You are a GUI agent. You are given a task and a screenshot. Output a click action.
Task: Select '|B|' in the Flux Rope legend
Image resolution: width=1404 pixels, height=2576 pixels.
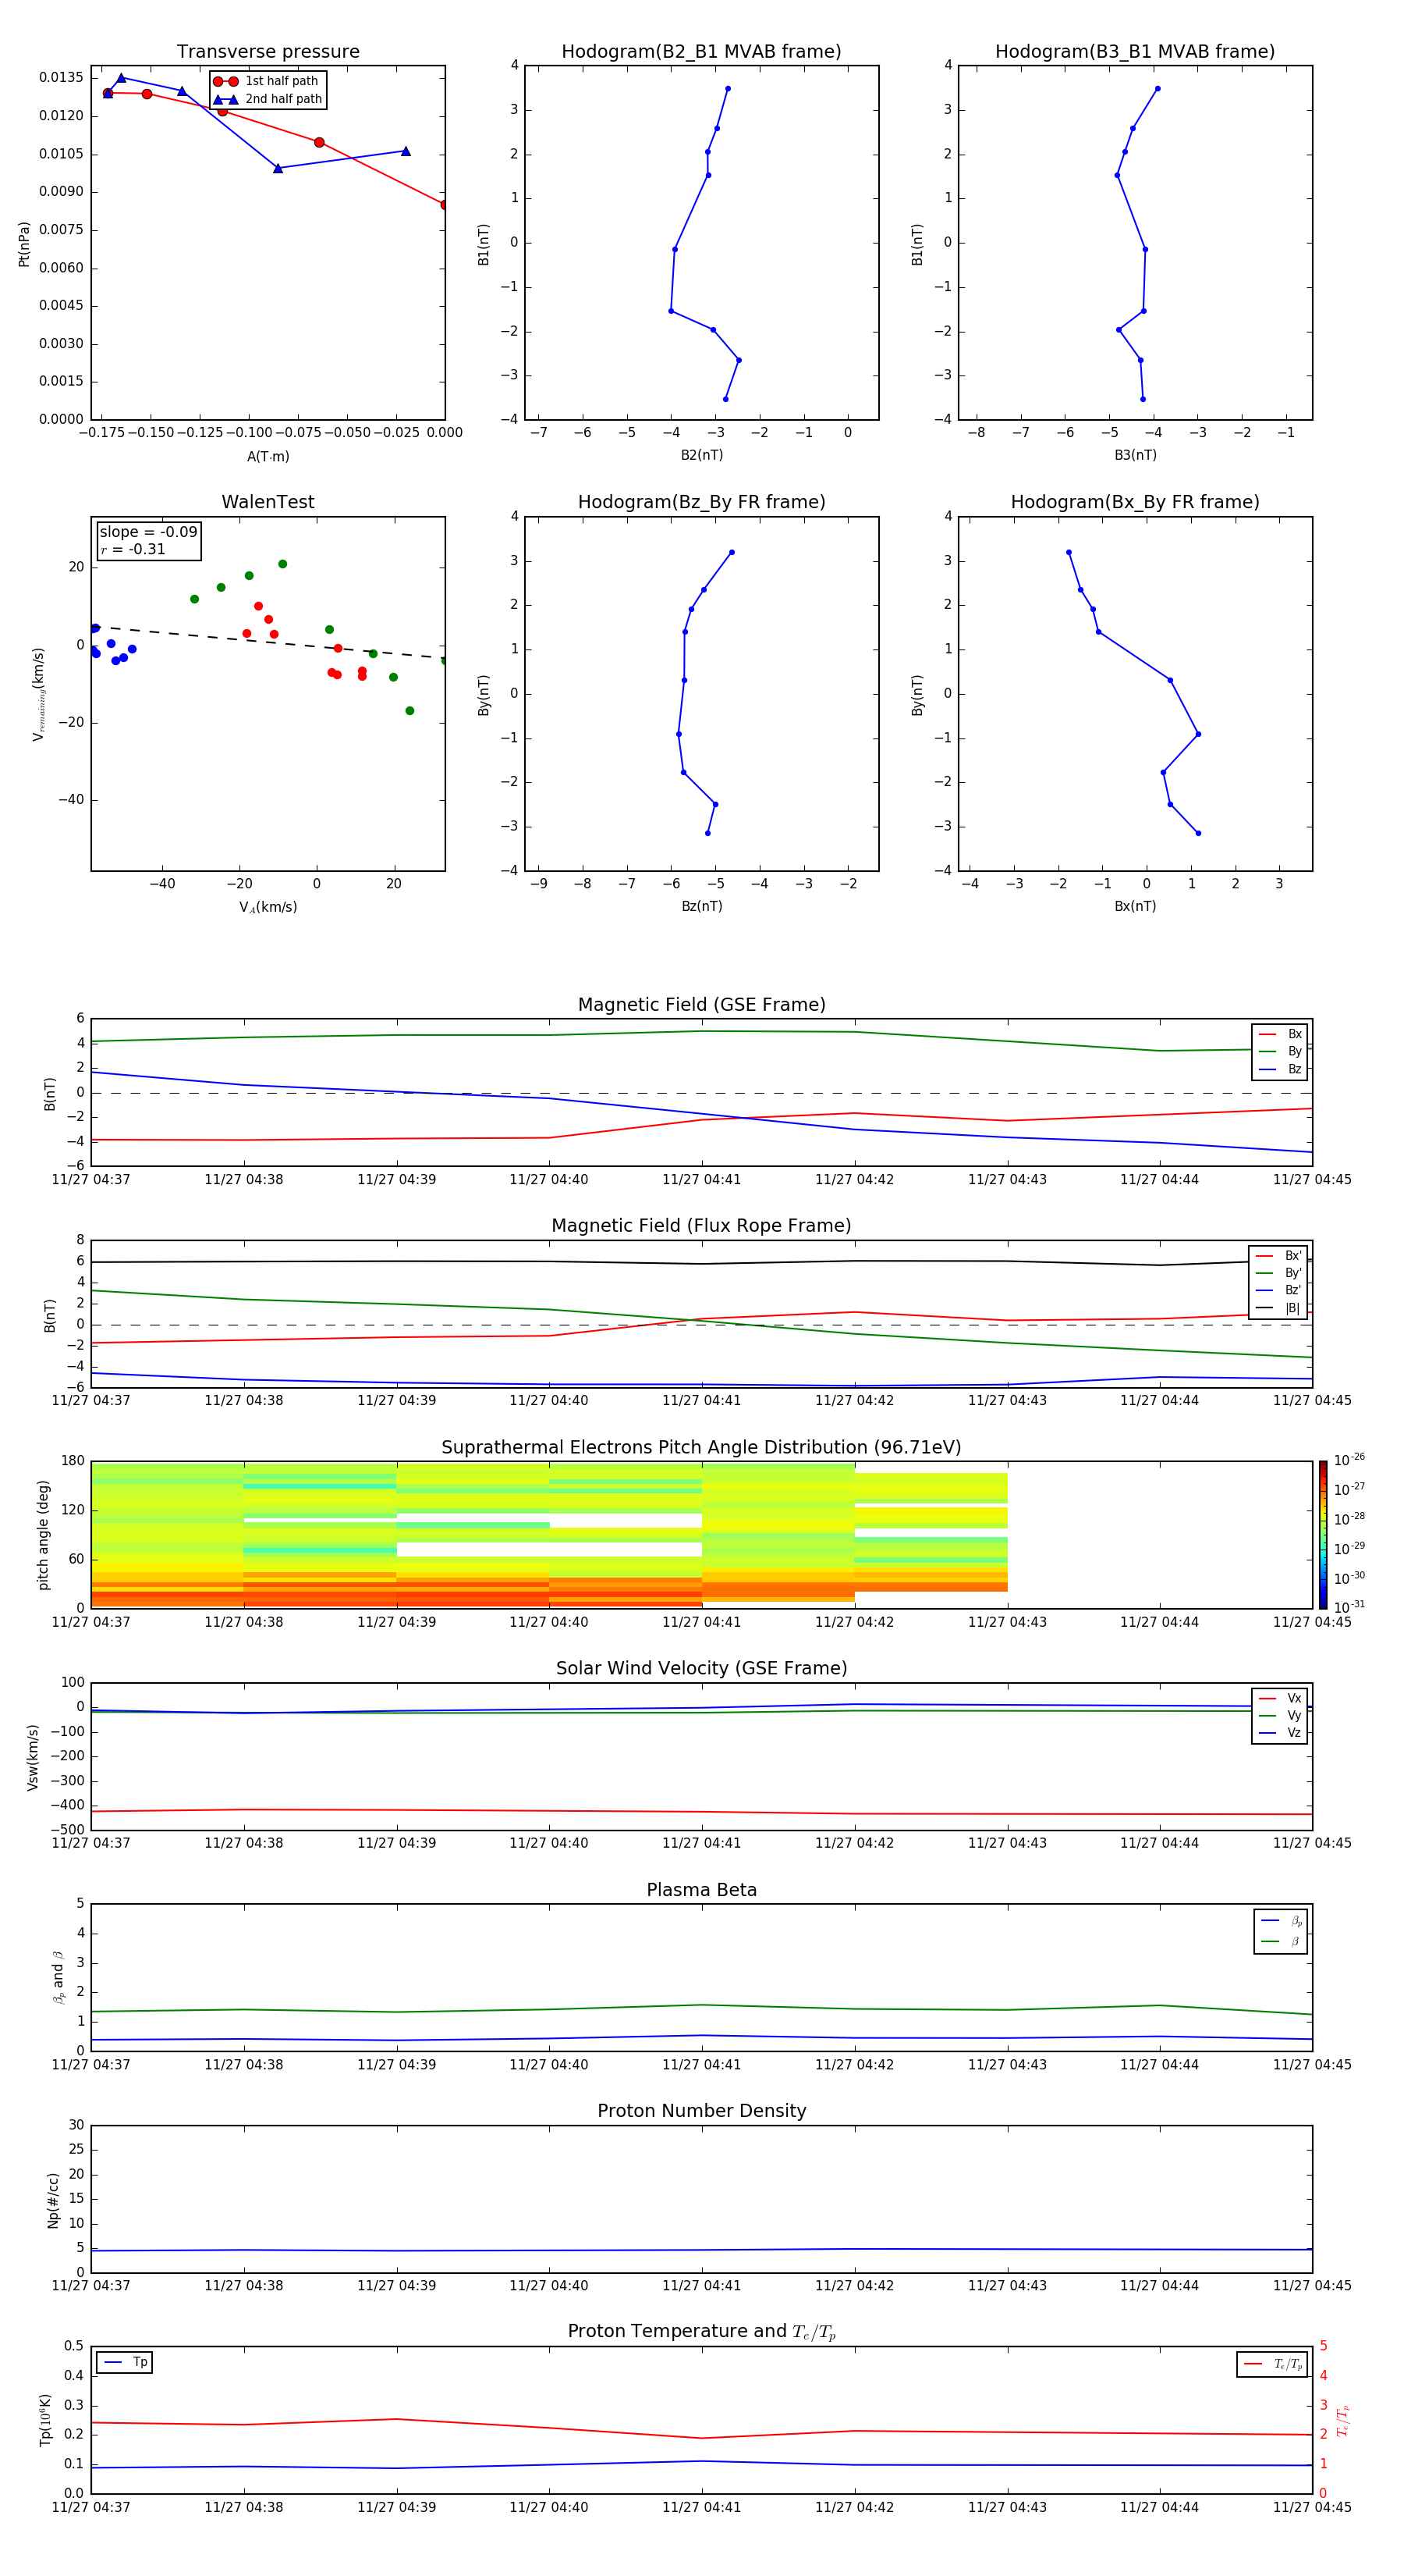click(x=1279, y=1308)
